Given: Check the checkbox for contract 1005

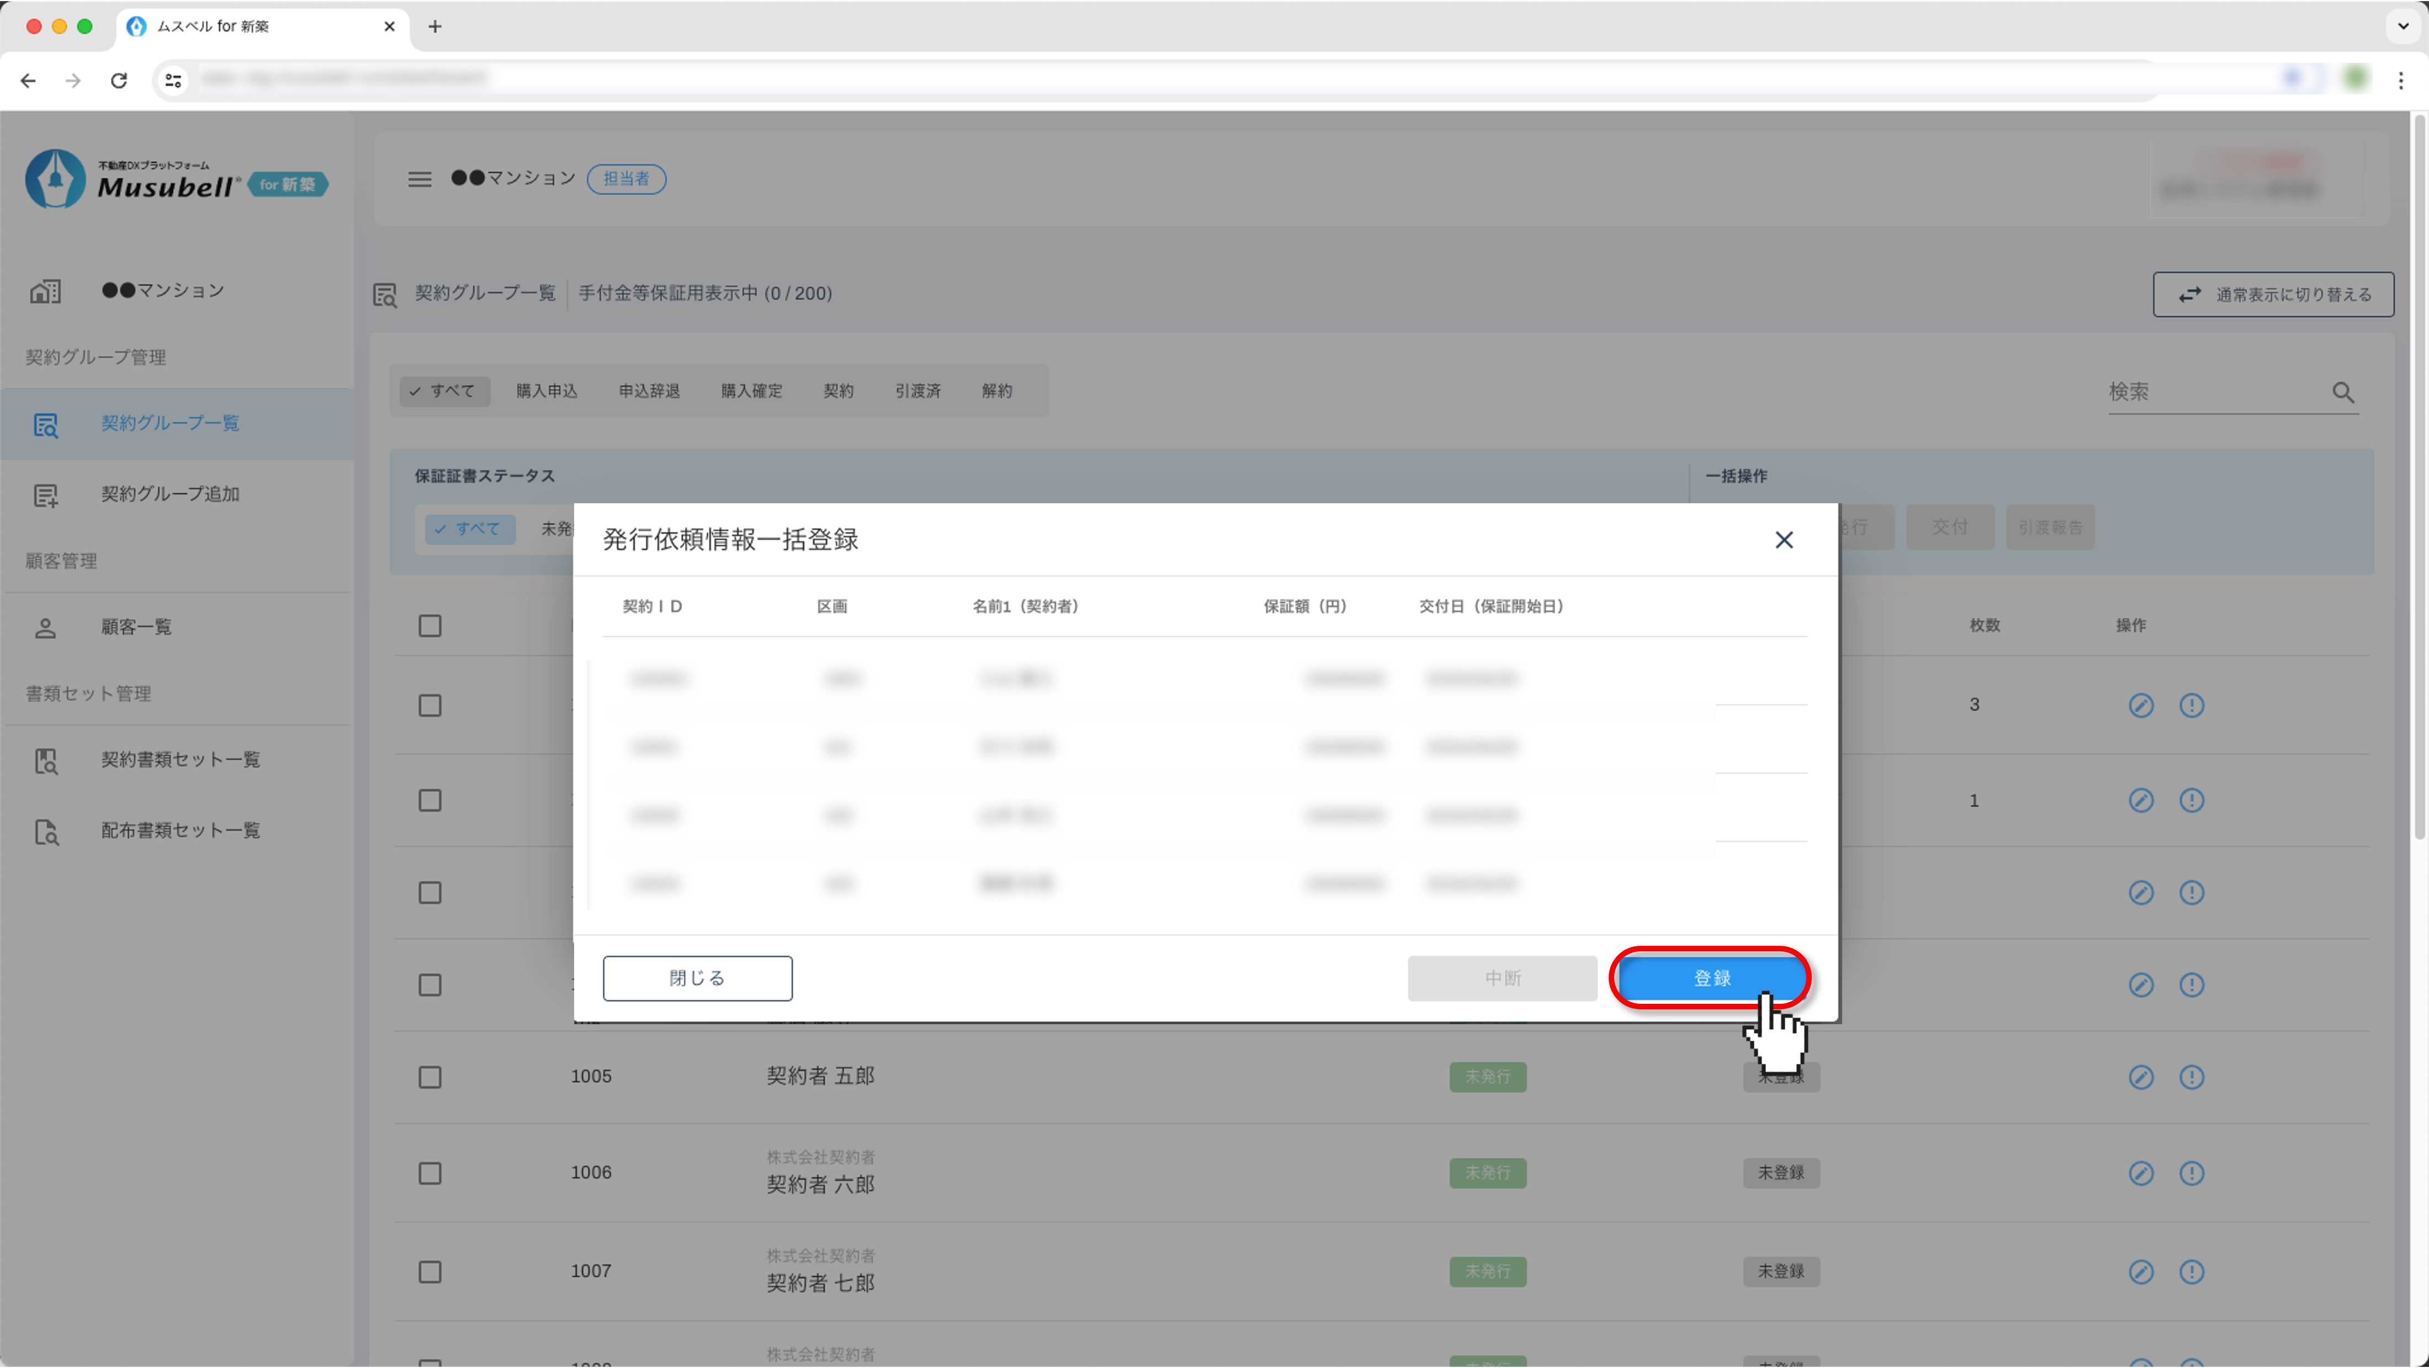Looking at the screenshot, I should pyautogui.click(x=430, y=1077).
